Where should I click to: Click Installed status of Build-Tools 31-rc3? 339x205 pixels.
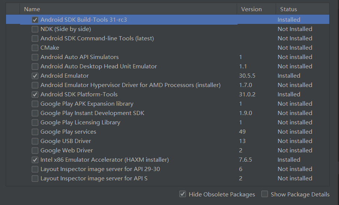[289, 20]
